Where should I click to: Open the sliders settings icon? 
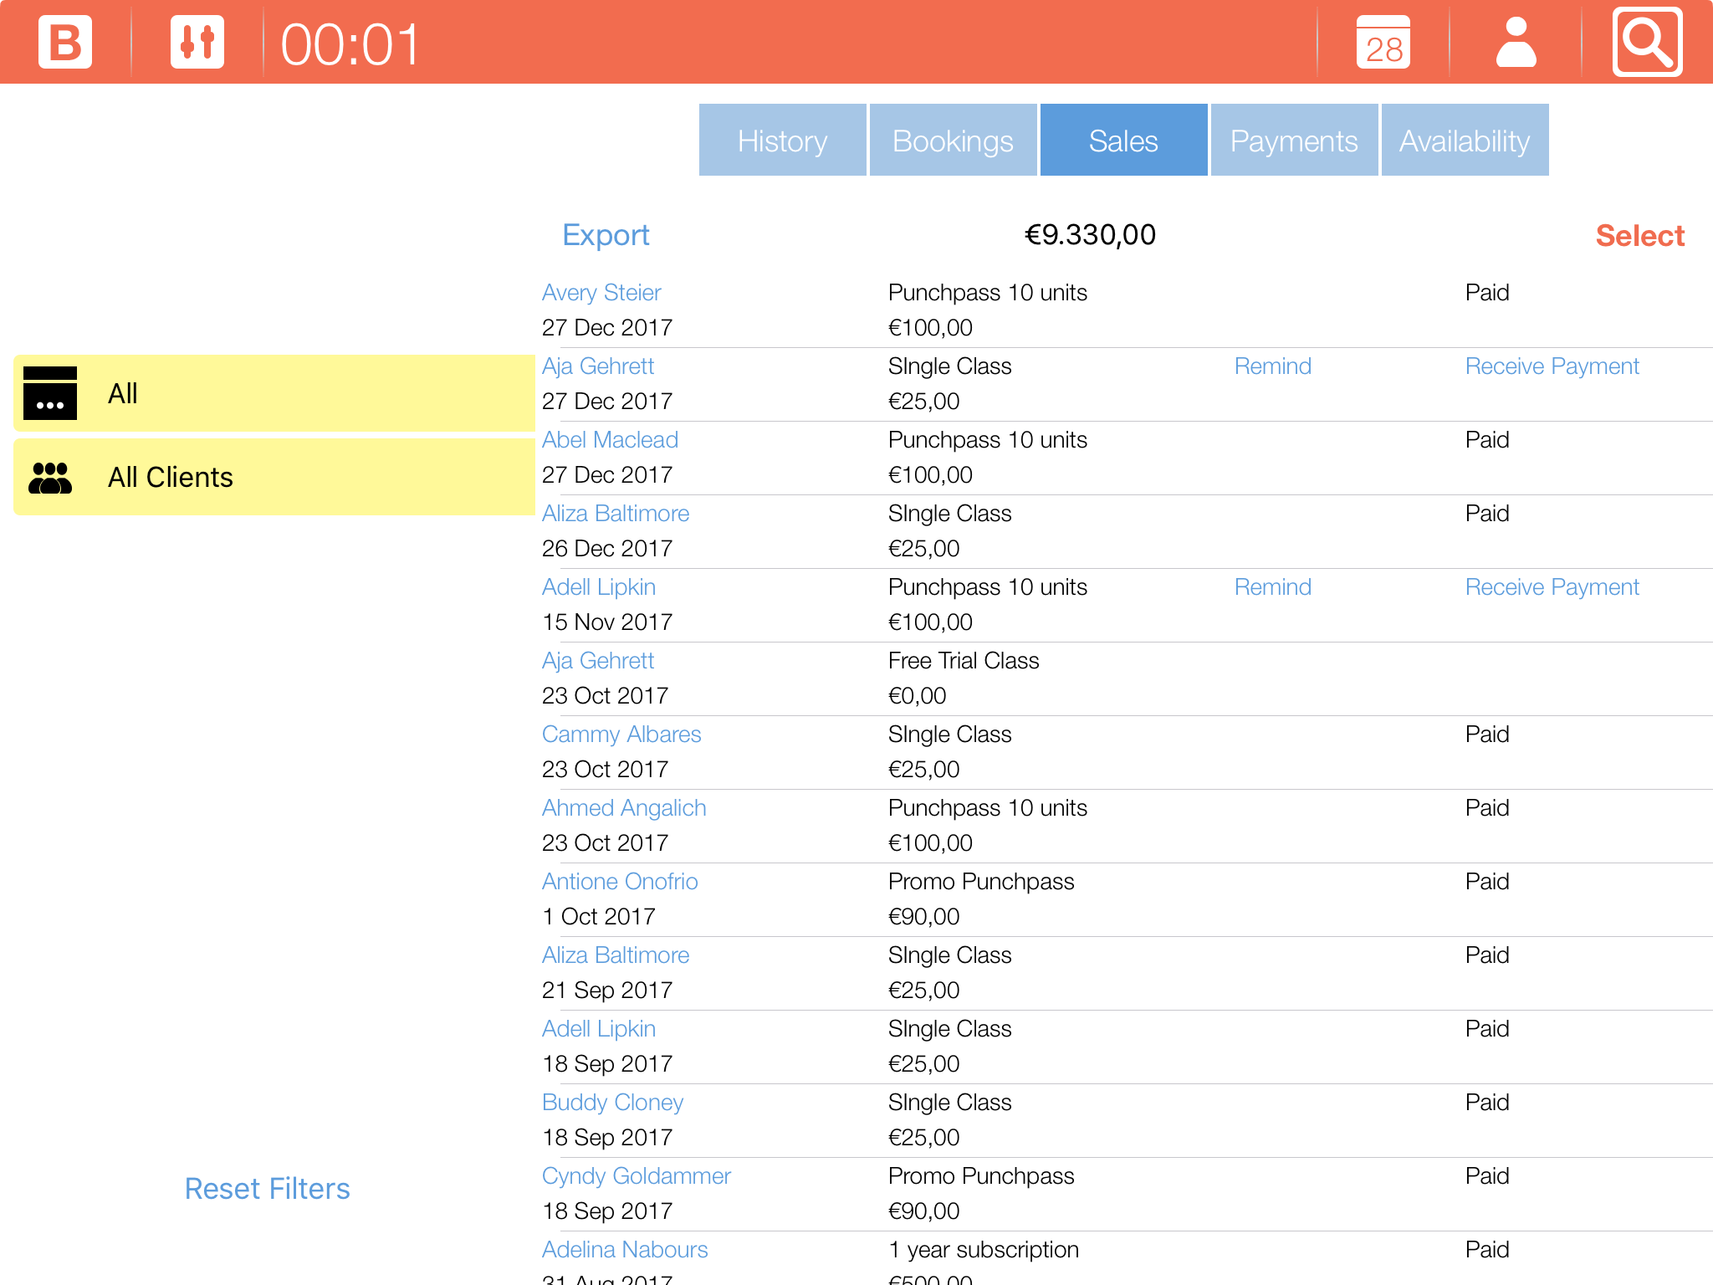(x=197, y=42)
